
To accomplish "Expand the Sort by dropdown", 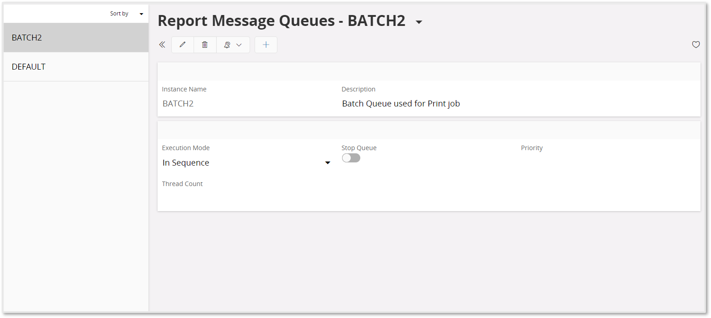I will 141,13.
